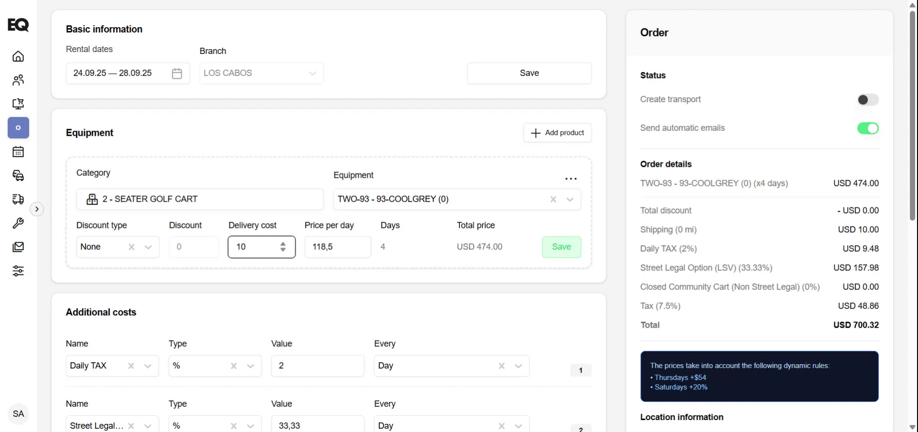Viewport: 918px width, 432px height.
Task: Open the delivery truck icon in sidebar
Action: [x=18, y=199]
